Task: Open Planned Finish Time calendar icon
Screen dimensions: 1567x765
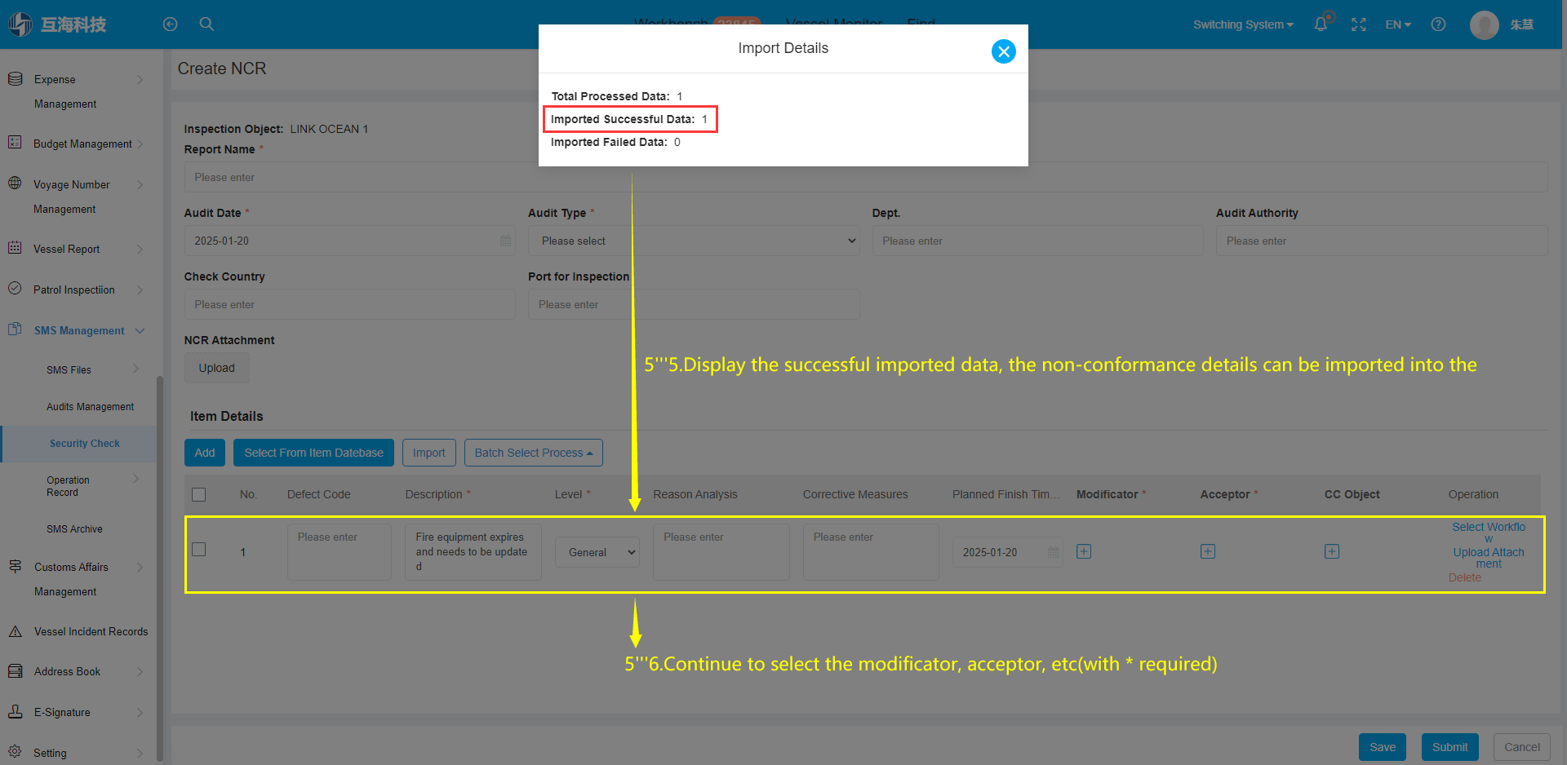Action: point(1053,552)
